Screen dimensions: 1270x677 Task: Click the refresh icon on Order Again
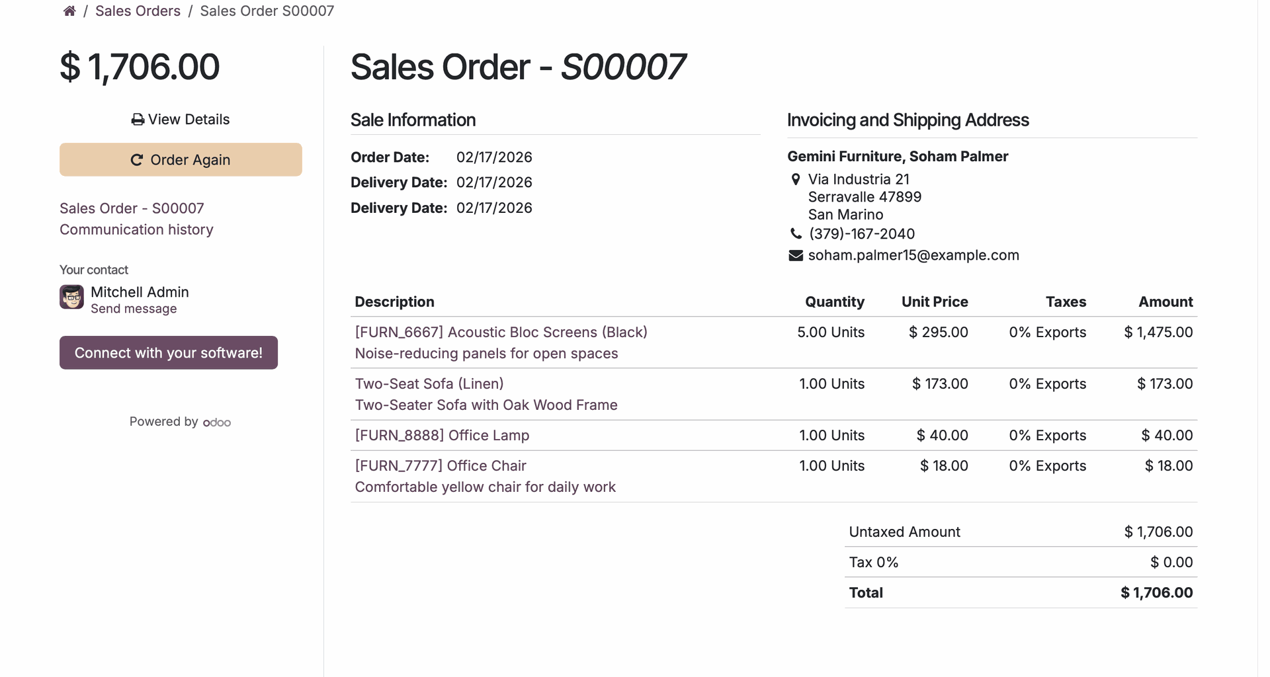tap(137, 160)
